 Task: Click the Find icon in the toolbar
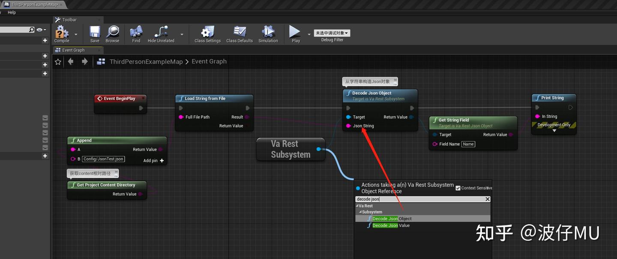(136, 32)
